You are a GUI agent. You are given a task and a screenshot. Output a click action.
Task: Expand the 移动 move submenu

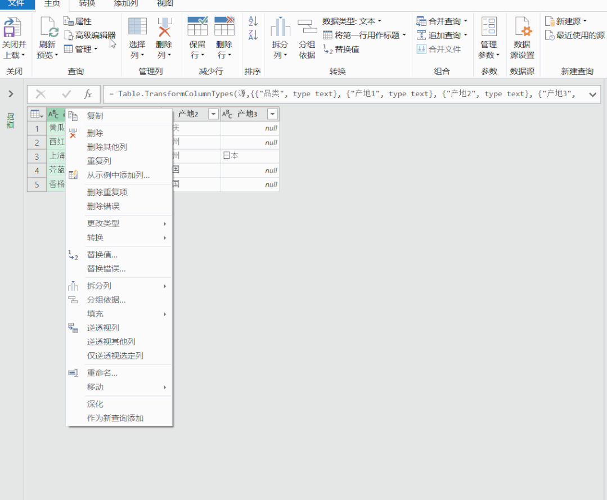(119, 387)
